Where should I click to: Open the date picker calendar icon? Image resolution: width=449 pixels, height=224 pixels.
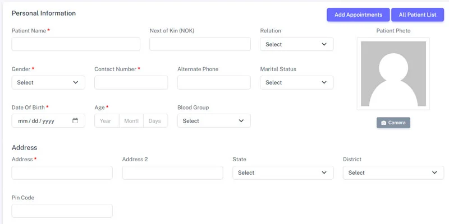point(75,120)
